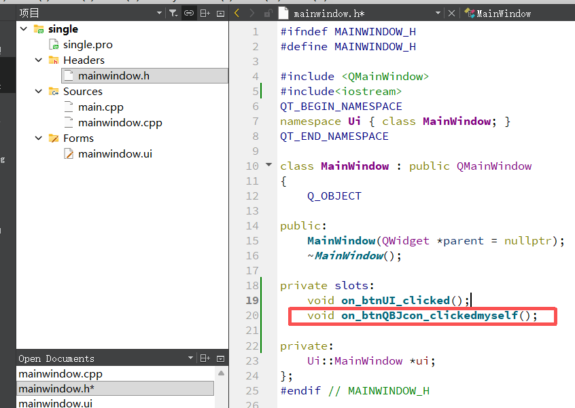The width and height of the screenshot is (575, 408).
Task: Click the Headers folder icon
Action: coord(54,60)
